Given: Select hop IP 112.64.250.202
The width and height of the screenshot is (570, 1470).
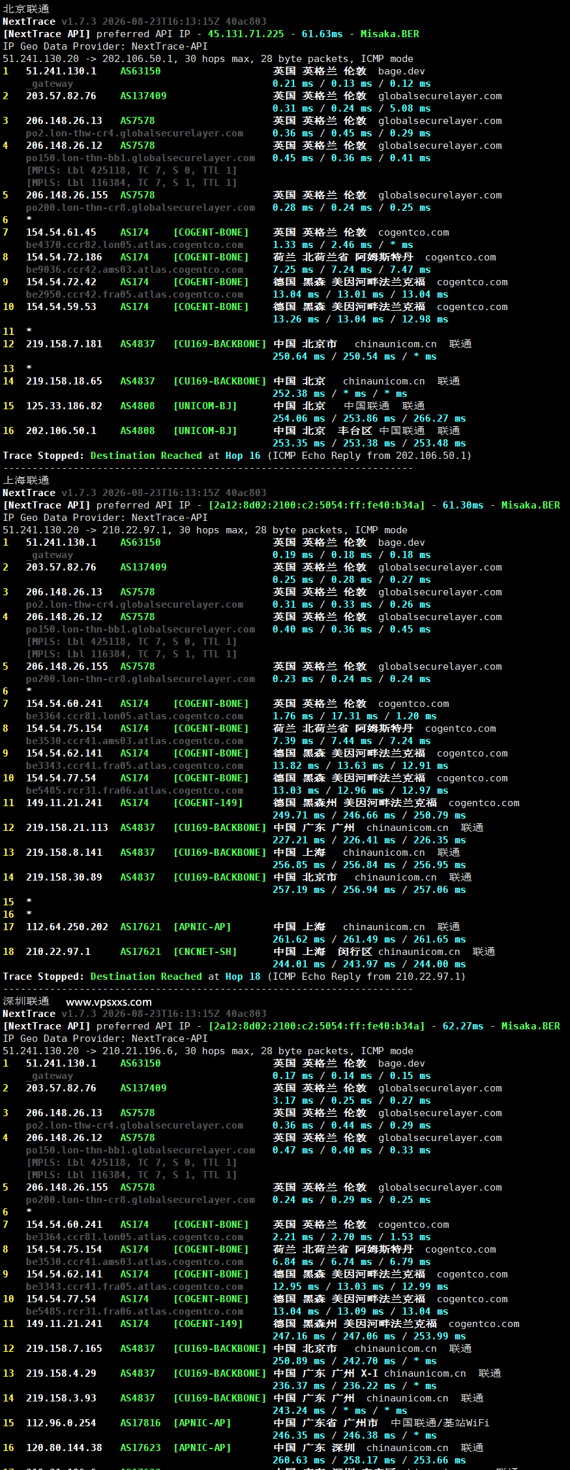Looking at the screenshot, I should click(67, 927).
